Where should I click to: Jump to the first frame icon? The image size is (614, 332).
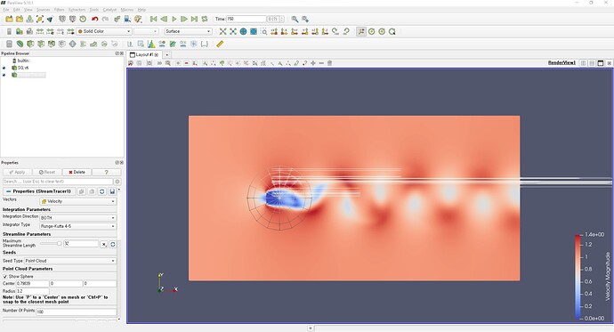coord(153,19)
